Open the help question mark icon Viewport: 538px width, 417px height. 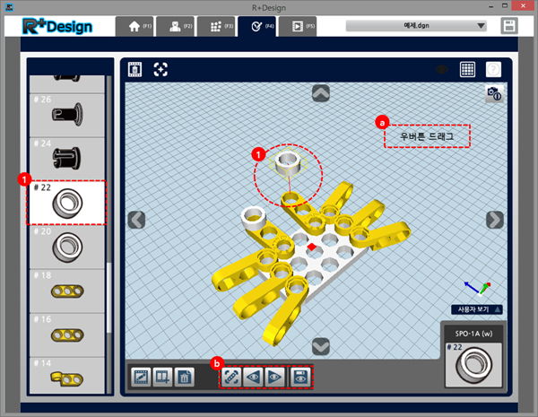click(493, 69)
